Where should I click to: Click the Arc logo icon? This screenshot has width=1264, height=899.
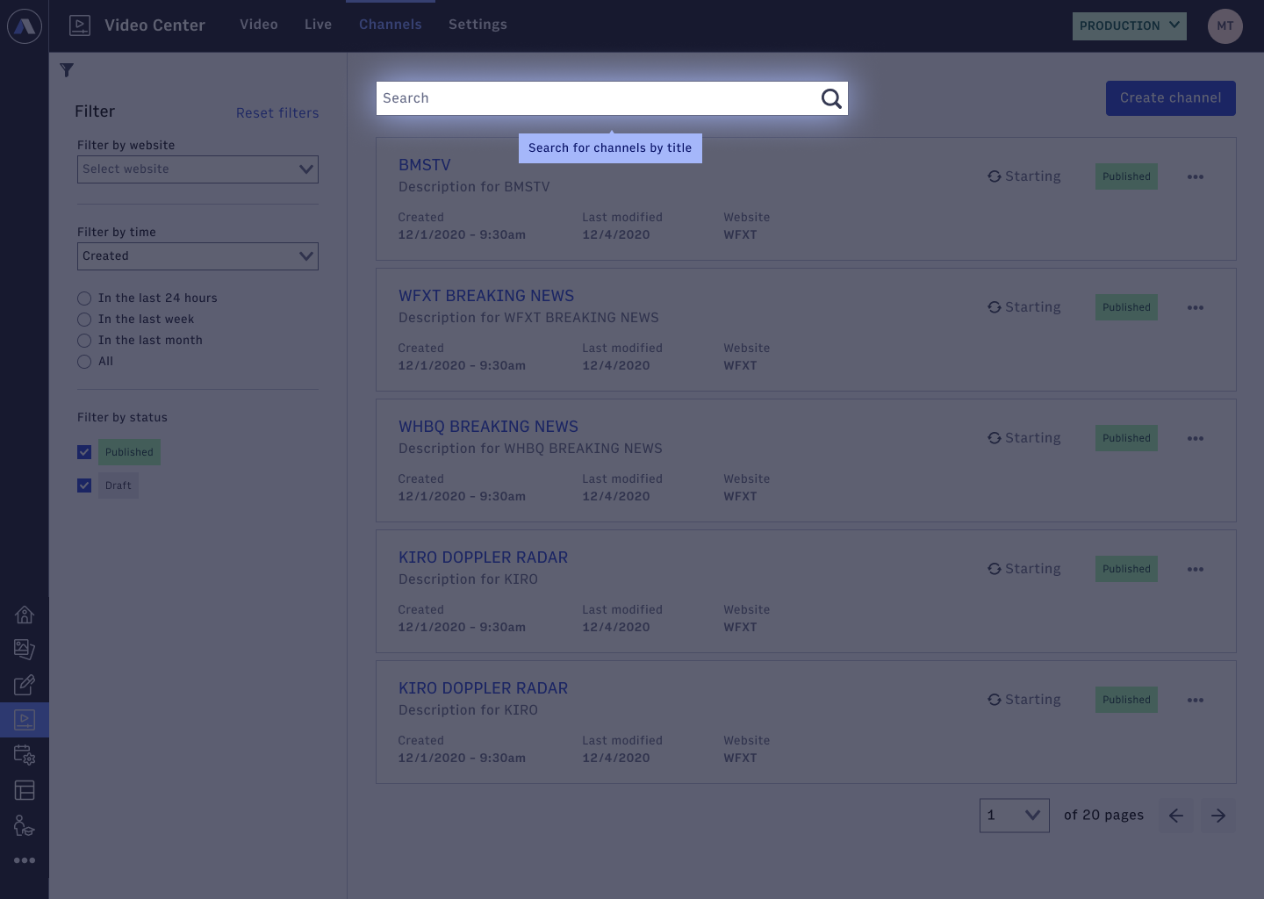point(25,25)
